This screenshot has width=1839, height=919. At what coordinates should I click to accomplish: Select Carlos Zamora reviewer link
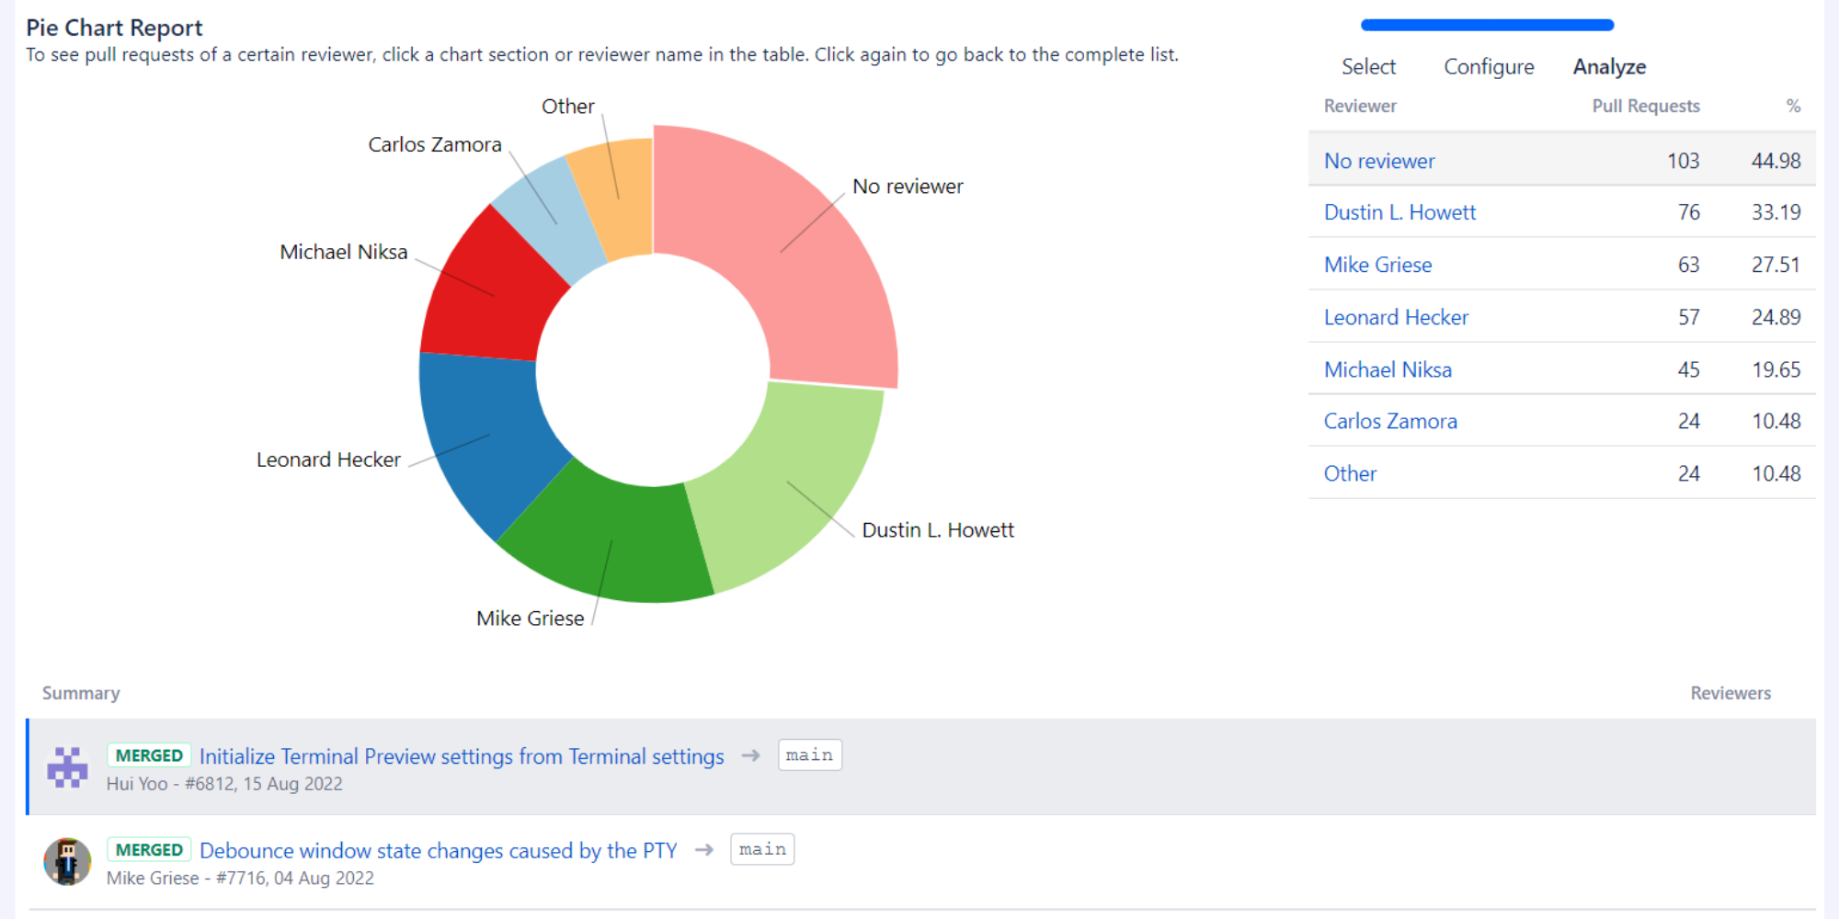[1390, 420]
